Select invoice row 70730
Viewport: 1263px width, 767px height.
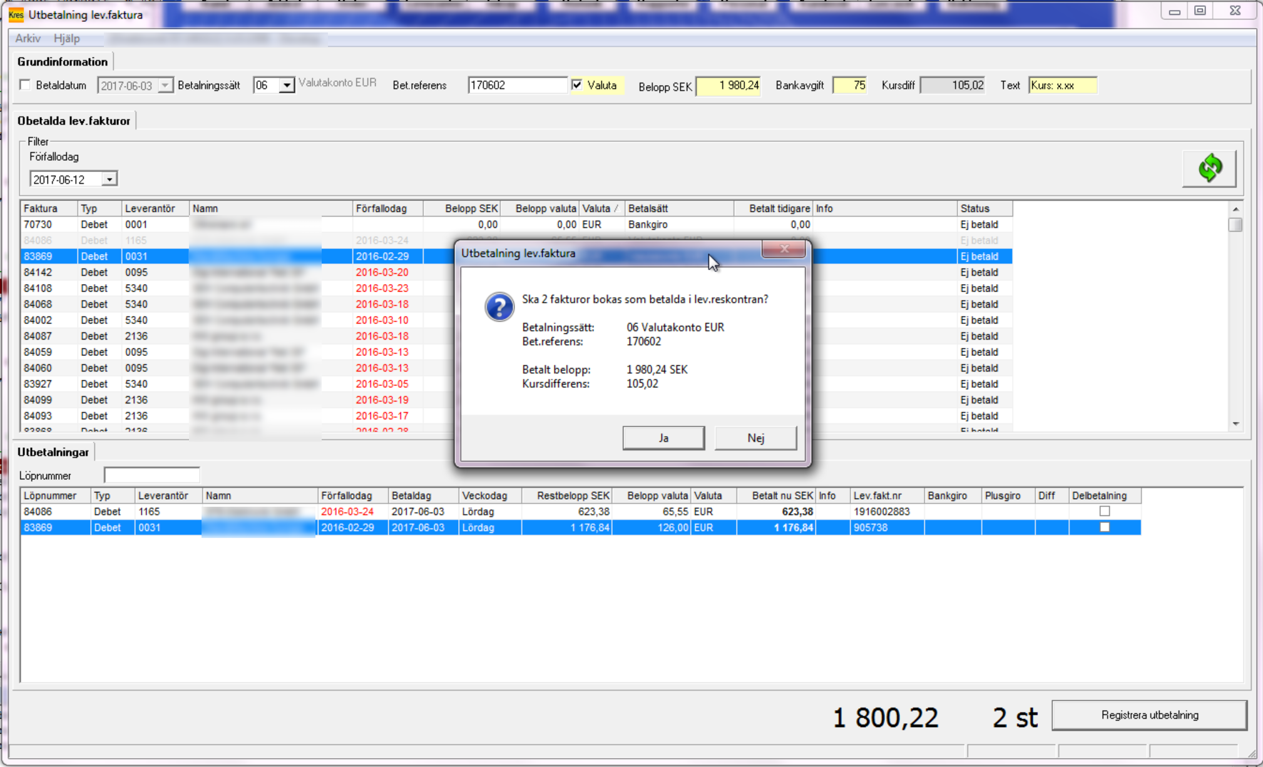[516, 225]
